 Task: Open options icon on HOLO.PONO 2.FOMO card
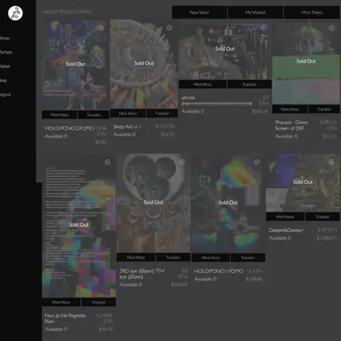click(101, 27)
